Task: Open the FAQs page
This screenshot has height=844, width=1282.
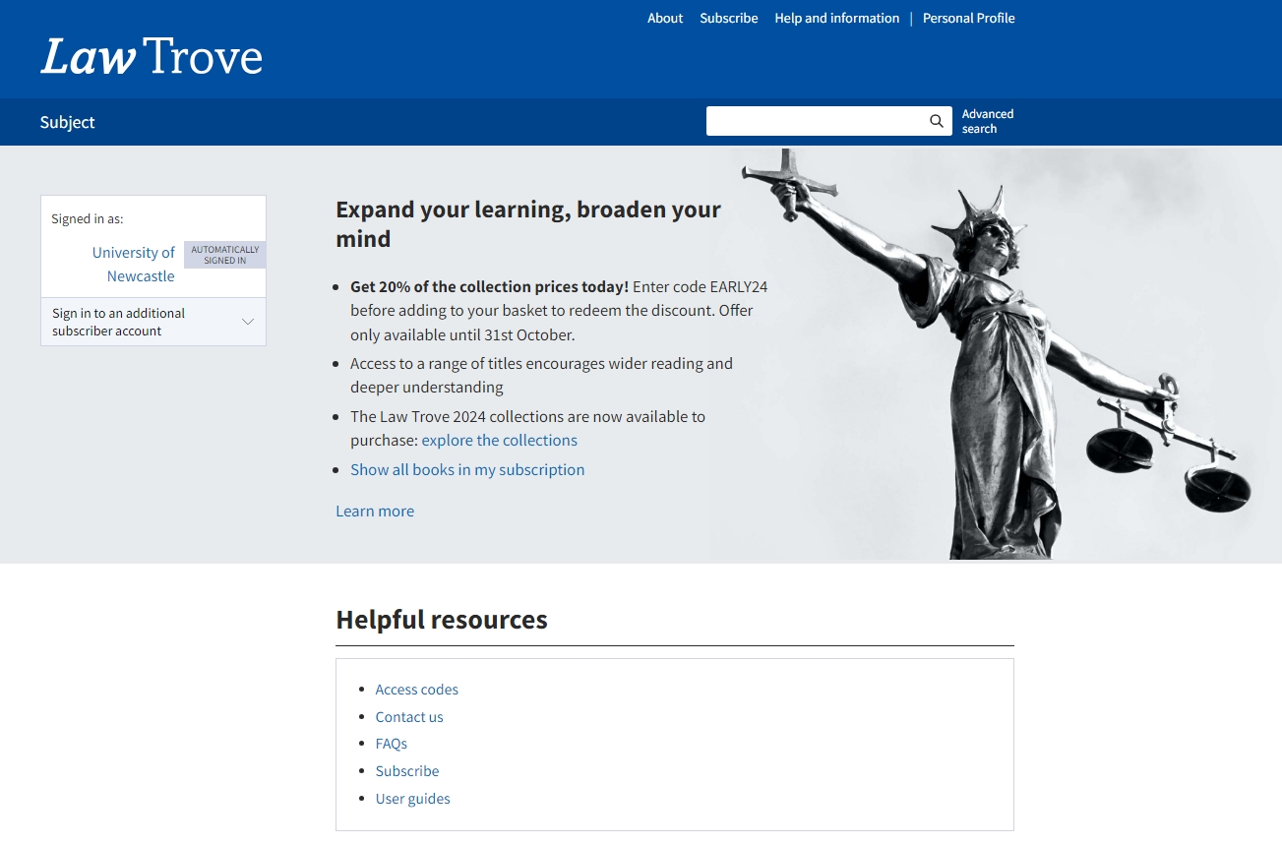Action: point(391,743)
